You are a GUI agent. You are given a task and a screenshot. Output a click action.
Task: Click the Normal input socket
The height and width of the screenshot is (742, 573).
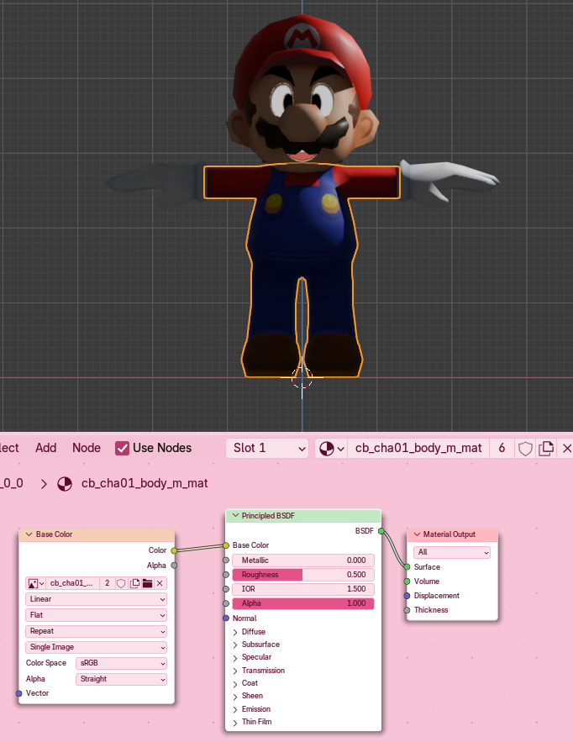226,618
